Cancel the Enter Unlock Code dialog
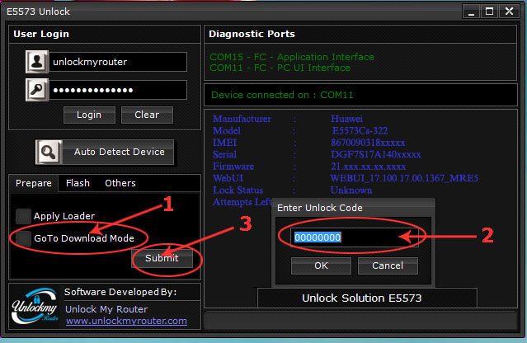The height and width of the screenshot is (343, 527). coord(388,265)
